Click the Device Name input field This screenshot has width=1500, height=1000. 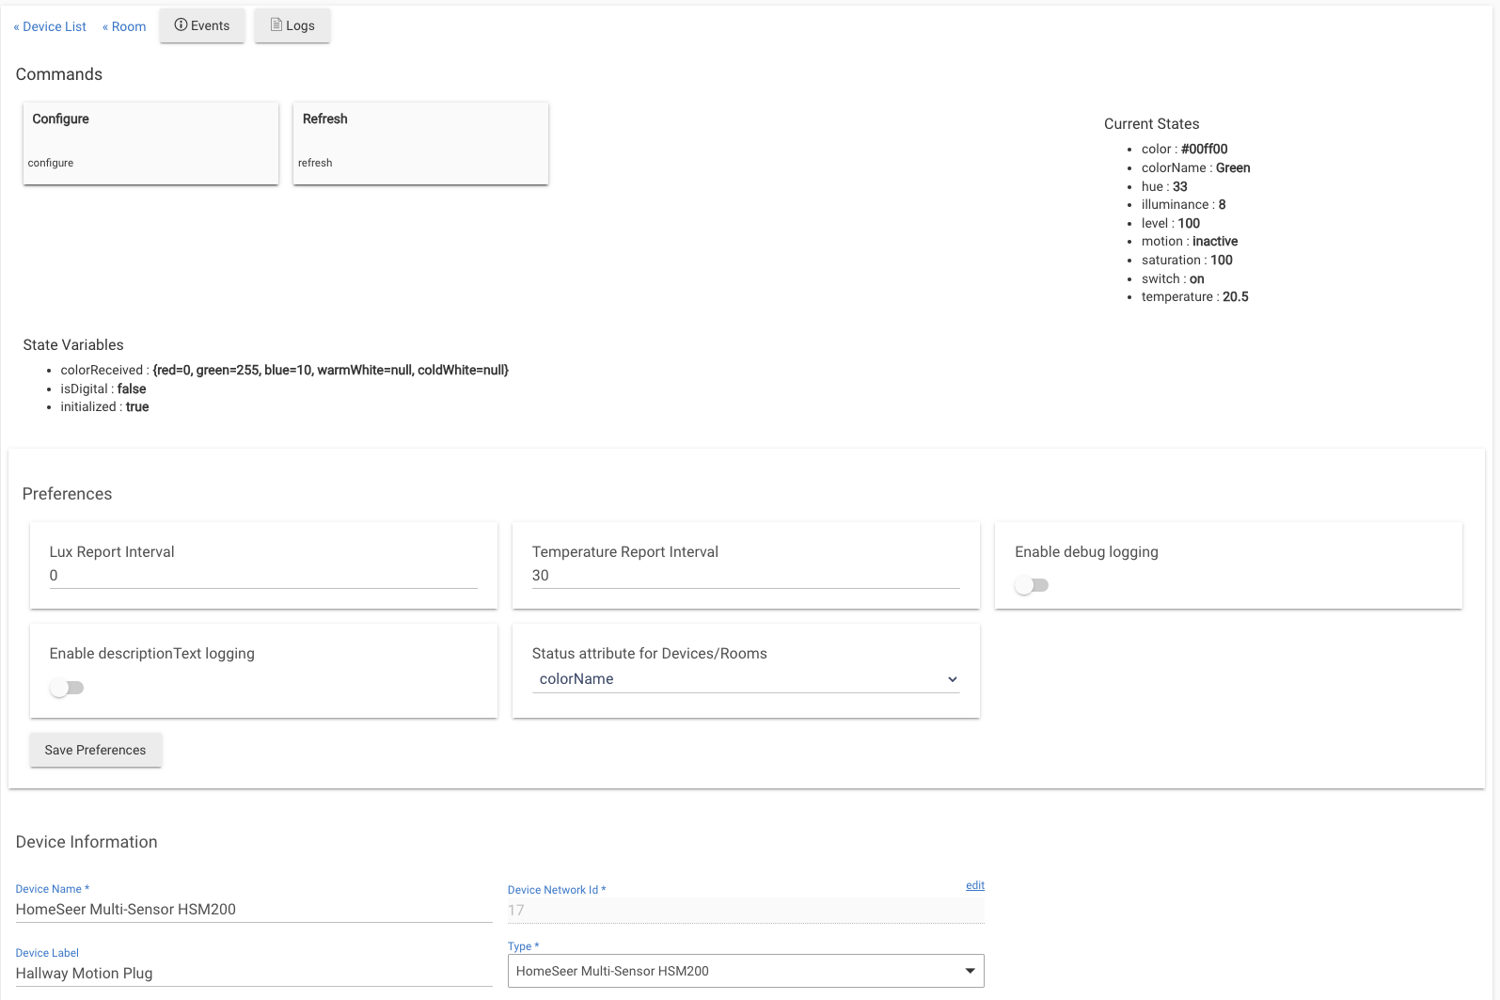(x=254, y=910)
